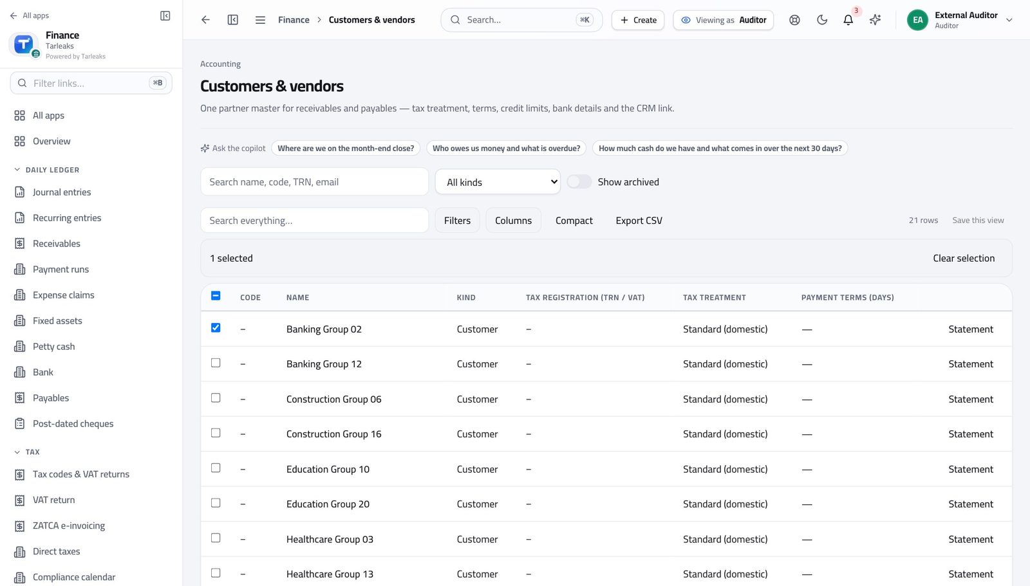Check the Banking Group 12 row
Image resolution: width=1030 pixels, height=586 pixels.
[x=216, y=363]
